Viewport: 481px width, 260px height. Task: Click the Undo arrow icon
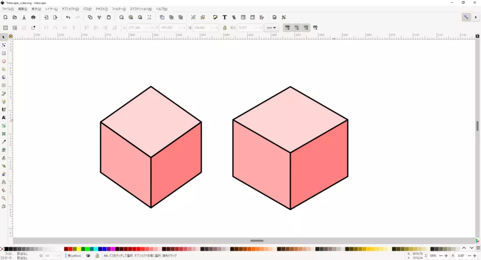68,17
